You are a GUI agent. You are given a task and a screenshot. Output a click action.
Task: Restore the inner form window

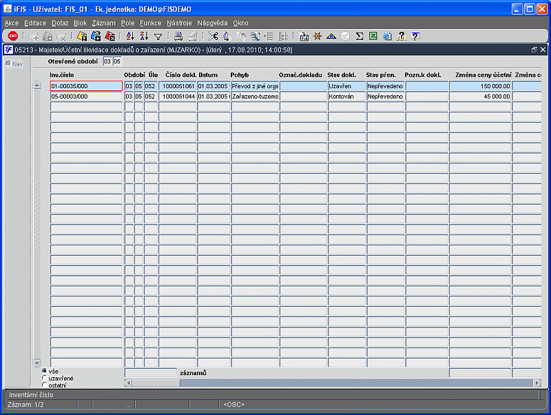coord(534,50)
